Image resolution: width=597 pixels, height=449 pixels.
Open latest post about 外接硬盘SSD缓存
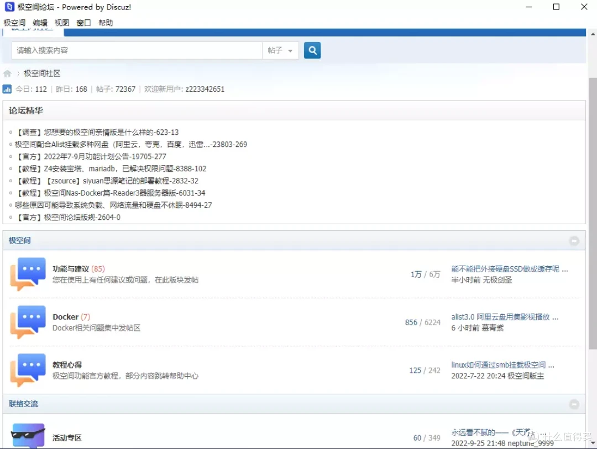pyautogui.click(x=510, y=269)
